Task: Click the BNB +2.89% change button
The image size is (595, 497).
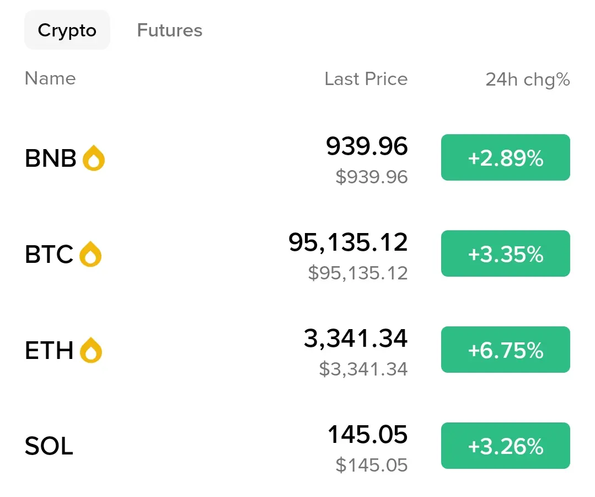Action: (505, 158)
